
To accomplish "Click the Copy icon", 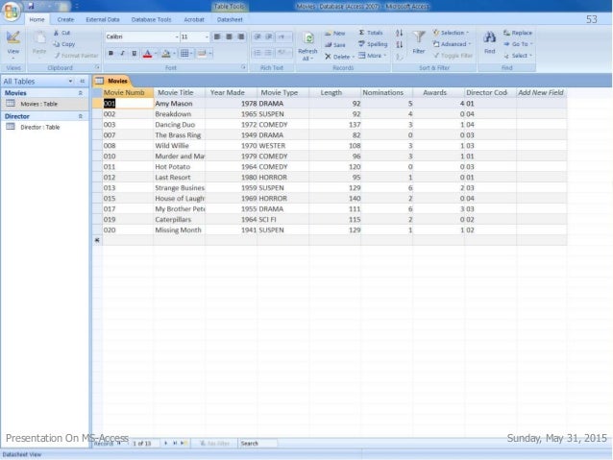I will [x=57, y=44].
